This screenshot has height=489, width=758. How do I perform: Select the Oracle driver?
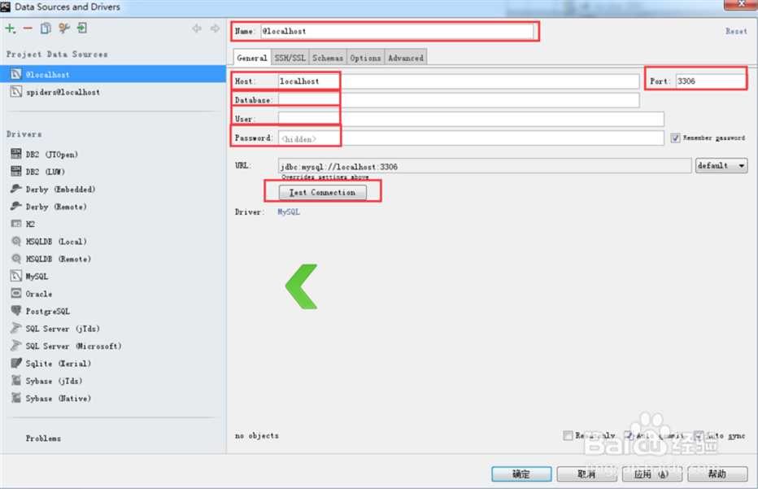coord(38,294)
